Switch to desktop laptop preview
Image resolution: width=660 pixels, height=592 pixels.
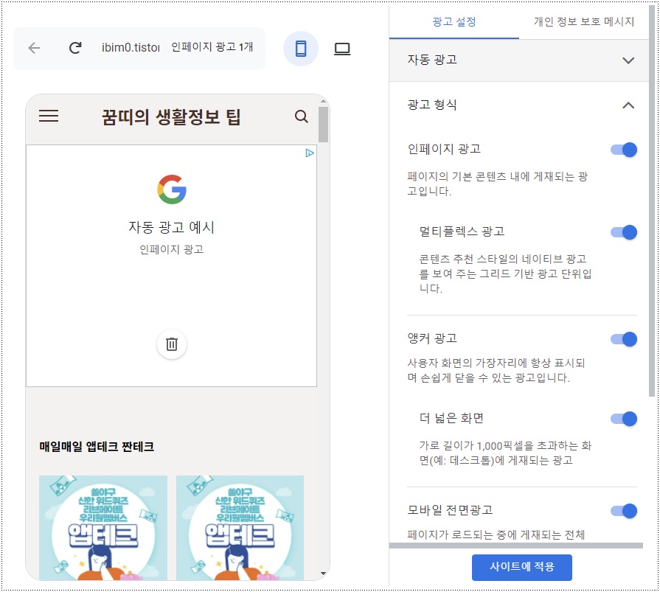(x=341, y=49)
